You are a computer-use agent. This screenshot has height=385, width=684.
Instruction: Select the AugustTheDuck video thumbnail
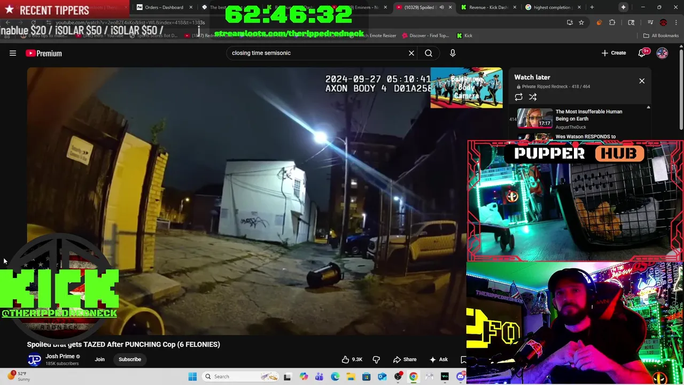[x=535, y=118]
